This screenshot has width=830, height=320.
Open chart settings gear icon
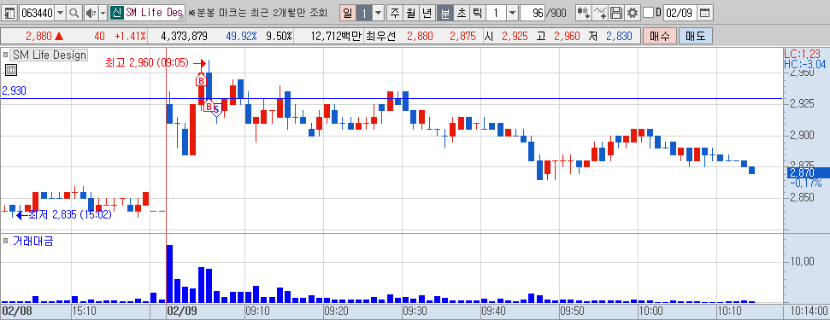[632, 12]
